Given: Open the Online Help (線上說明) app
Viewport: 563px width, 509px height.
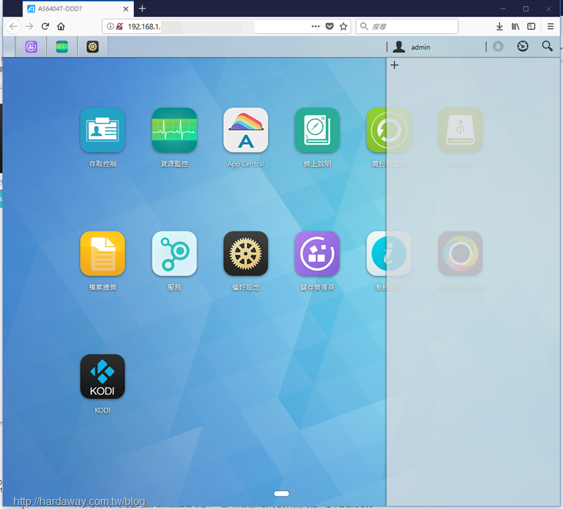Looking at the screenshot, I should click(x=317, y=130).
